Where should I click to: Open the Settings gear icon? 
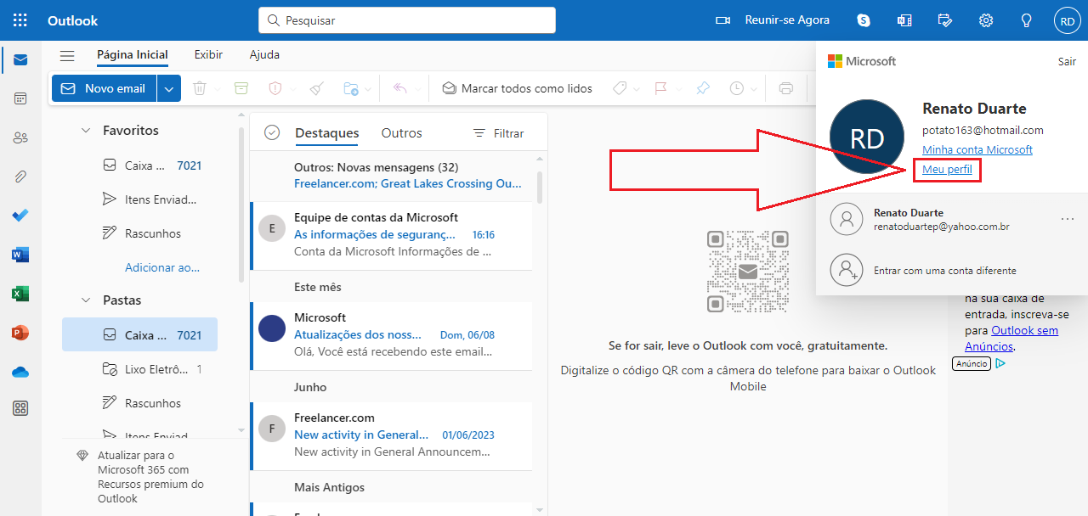986,20
